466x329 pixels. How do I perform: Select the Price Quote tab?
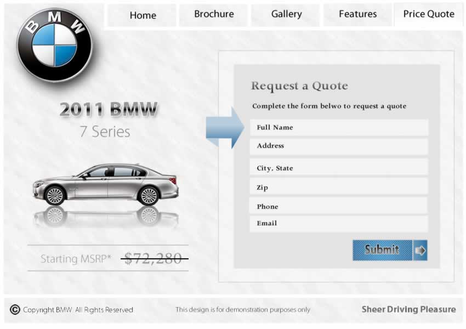coord(428,14)
